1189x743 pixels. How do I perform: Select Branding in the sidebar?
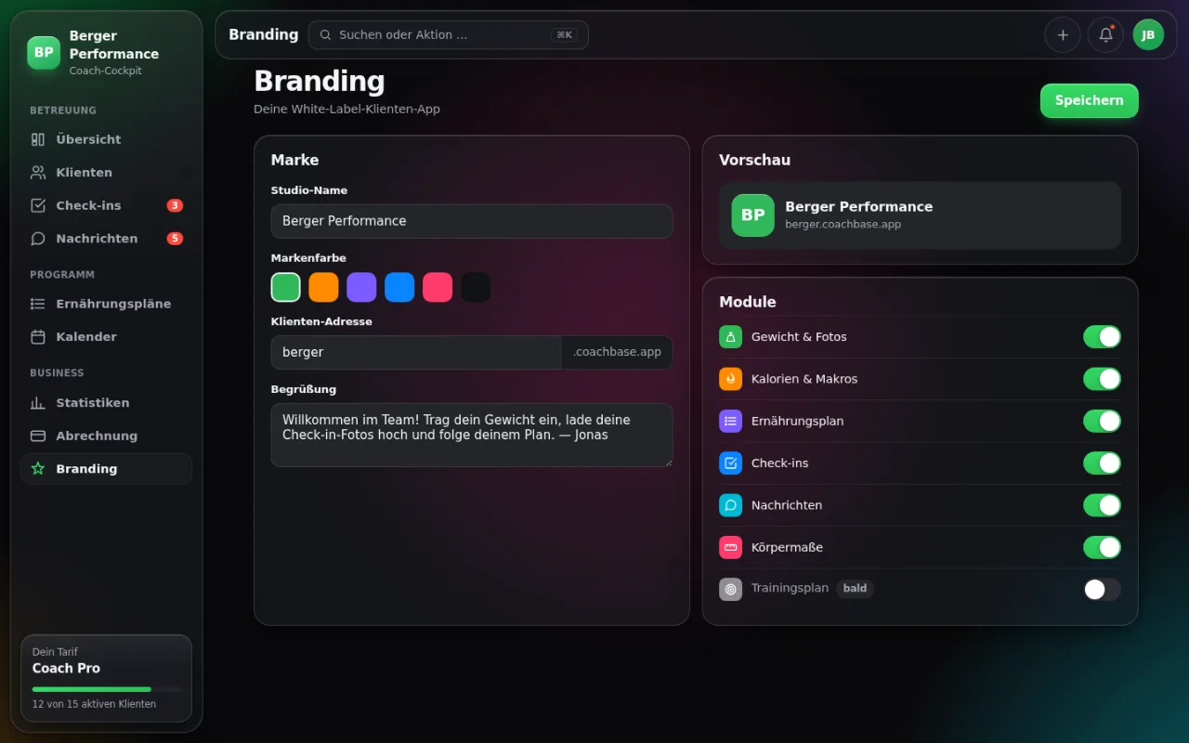click(x=106, y=469)
